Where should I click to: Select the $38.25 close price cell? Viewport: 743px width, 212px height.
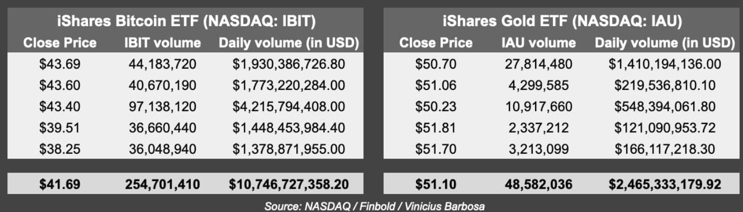point(60,149)
